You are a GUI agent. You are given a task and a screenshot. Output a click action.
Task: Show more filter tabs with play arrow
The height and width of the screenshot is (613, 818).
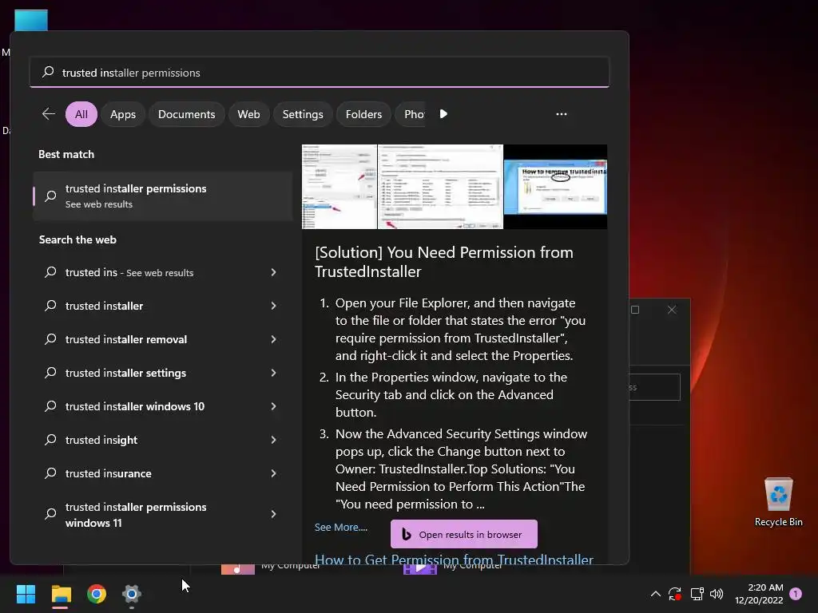pos(443,113)
